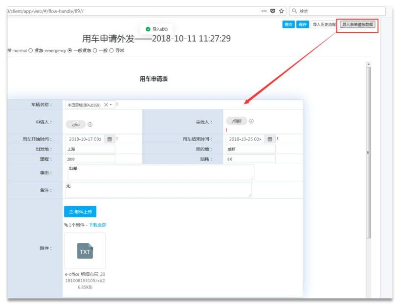
Task: Add applicant with plus icon beside zjhu
Action: tap(90, 124)
